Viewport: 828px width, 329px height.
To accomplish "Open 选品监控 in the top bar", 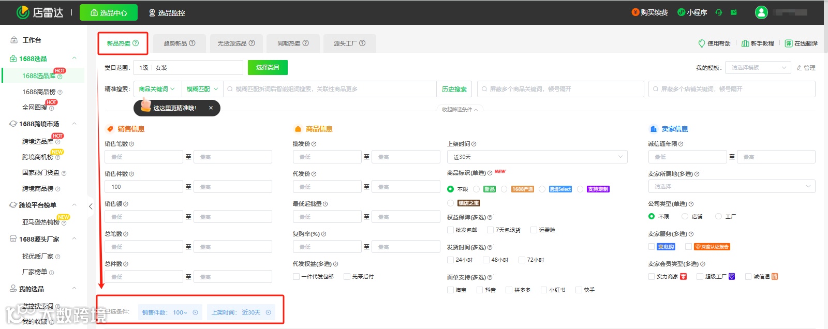I will coord(167,12).
